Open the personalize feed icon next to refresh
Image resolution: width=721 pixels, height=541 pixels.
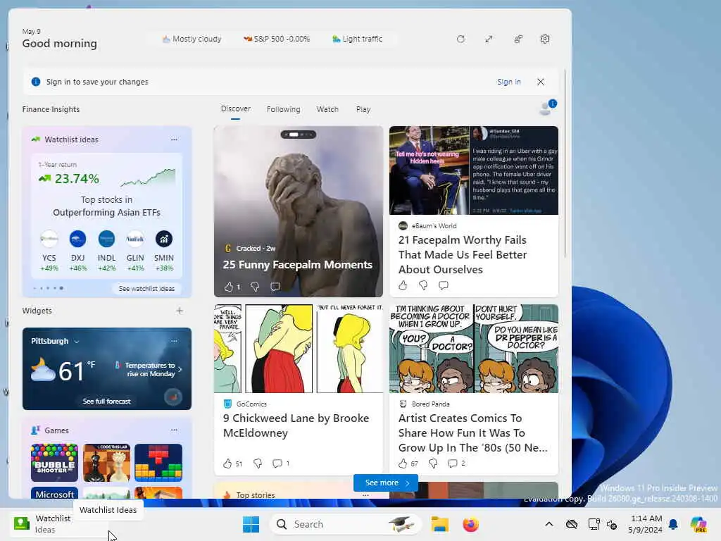click(518, 39)
